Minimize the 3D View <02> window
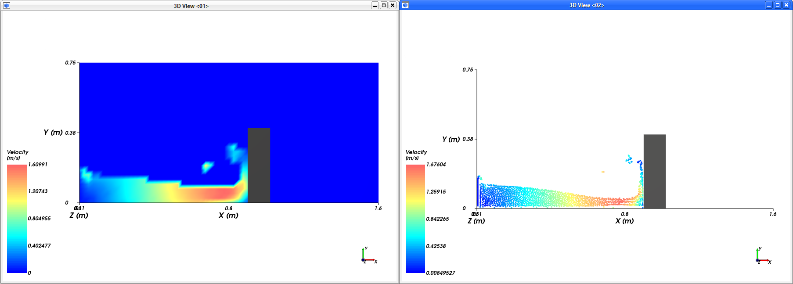This screenshot has width=793, height=284. (768, 5)
